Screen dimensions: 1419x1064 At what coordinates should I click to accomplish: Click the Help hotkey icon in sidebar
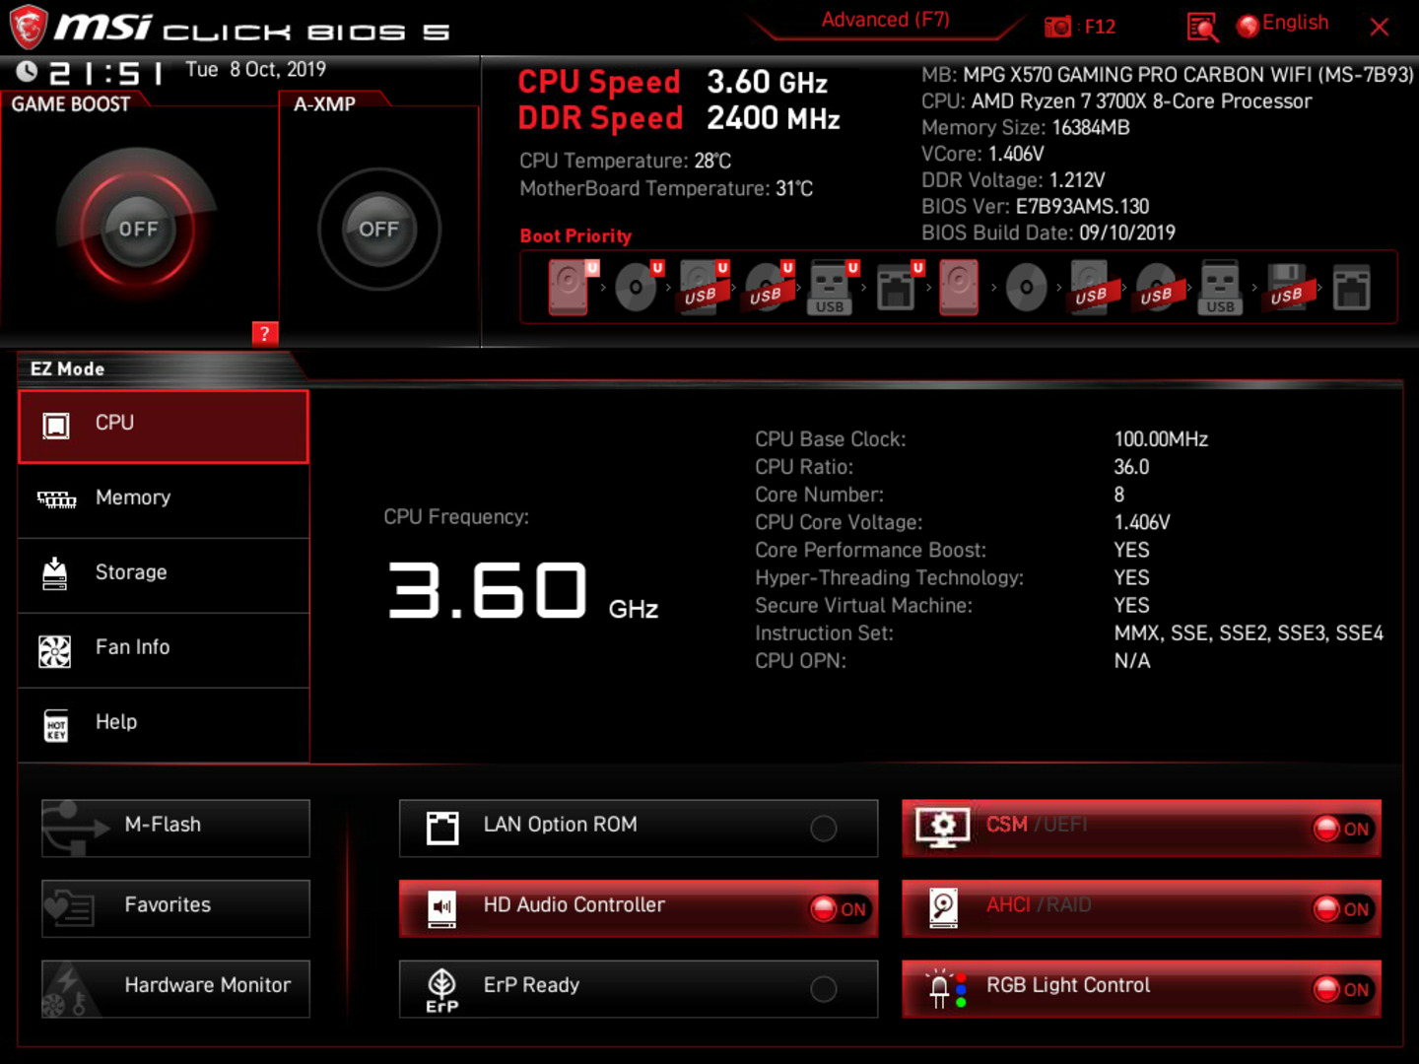[56, 726]
